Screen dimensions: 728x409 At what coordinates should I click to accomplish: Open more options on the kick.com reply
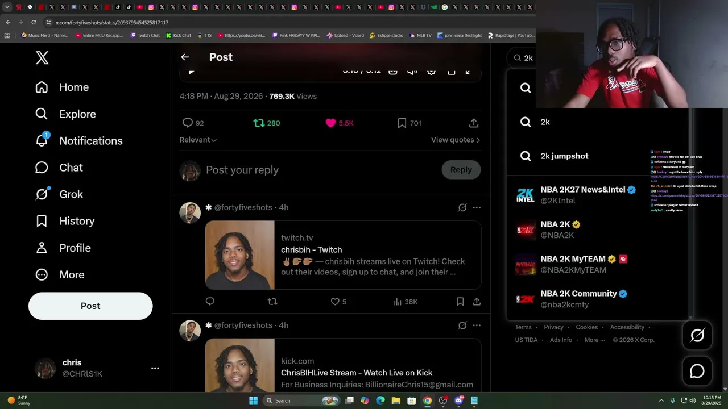[477, 325]
